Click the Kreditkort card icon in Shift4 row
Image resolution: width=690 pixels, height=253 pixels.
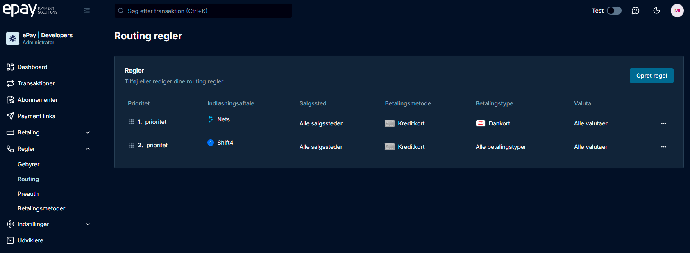(x=390, y=147)
